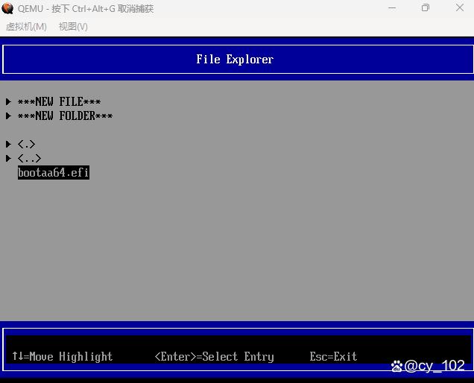Click the Move Highlight help text
474x383 pixels.
(x=63, y=356)
